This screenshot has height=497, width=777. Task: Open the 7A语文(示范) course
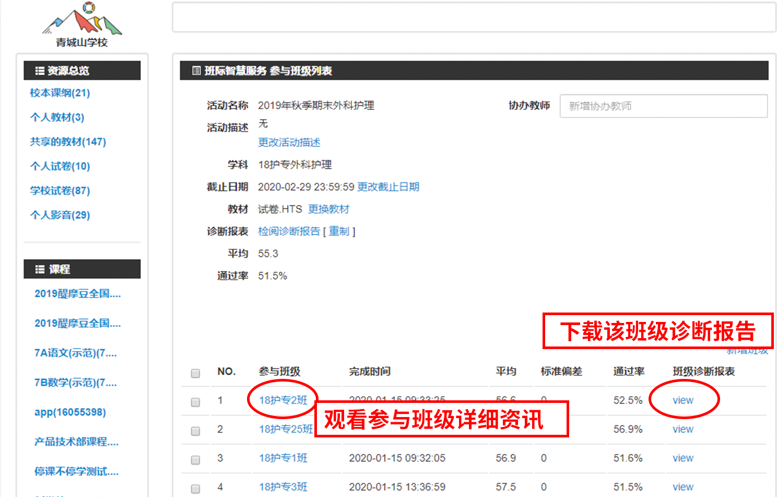coord(76,353)
